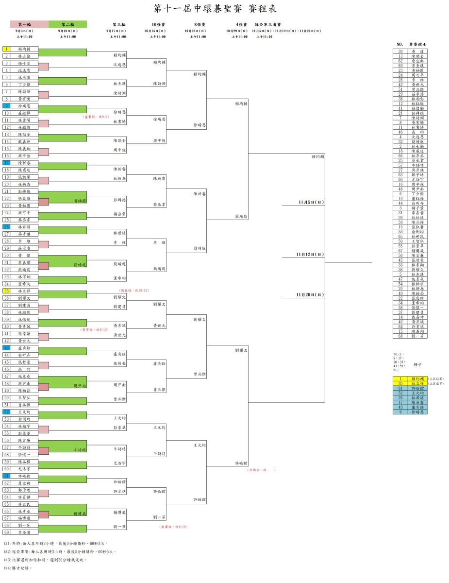Click the 11月12日(日) final match label
This screenshot has width=449, height=583.
(310, 254)
